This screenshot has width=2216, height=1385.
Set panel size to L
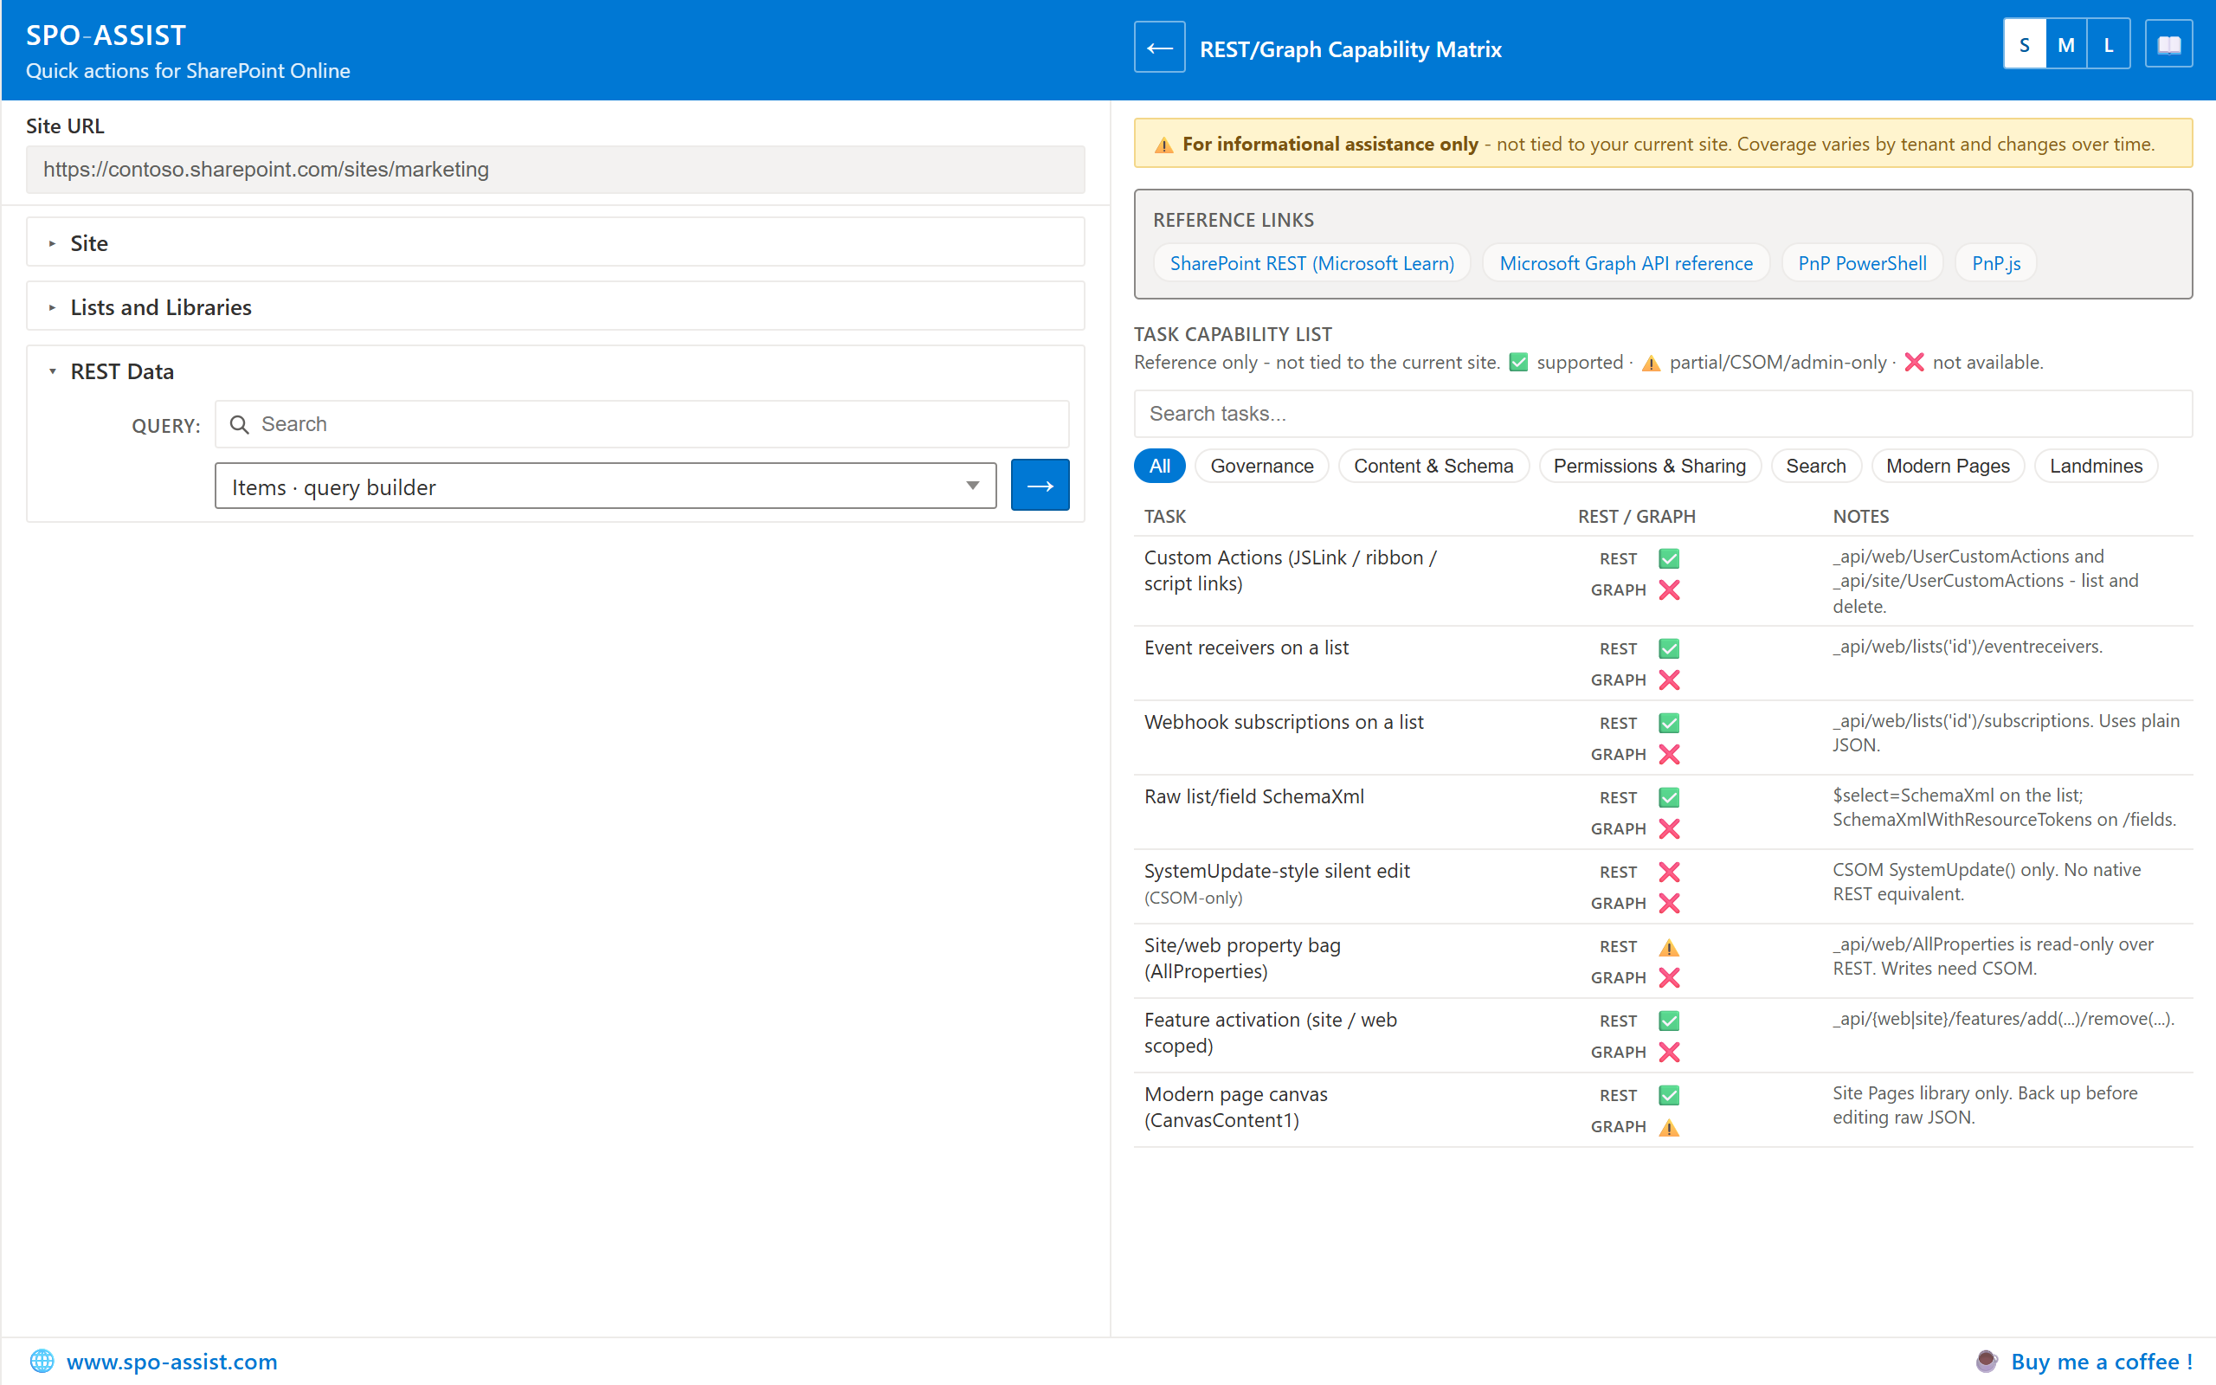[x=2108, y=44]
